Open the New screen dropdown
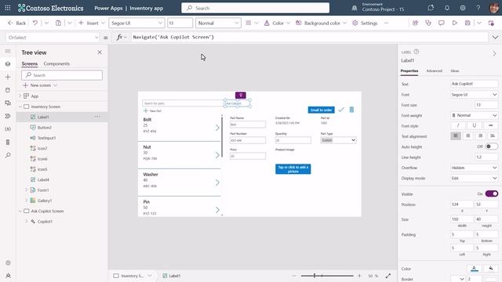 [40, 85]
